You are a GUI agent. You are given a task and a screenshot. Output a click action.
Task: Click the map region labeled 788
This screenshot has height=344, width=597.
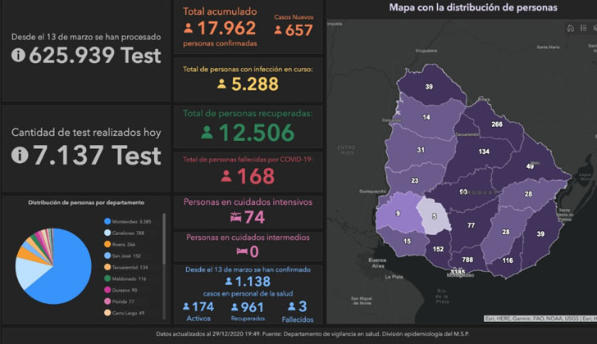(467, 260)
